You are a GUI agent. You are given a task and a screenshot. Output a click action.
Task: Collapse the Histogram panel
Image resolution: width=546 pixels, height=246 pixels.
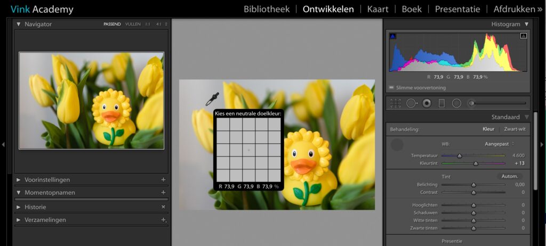526,24
